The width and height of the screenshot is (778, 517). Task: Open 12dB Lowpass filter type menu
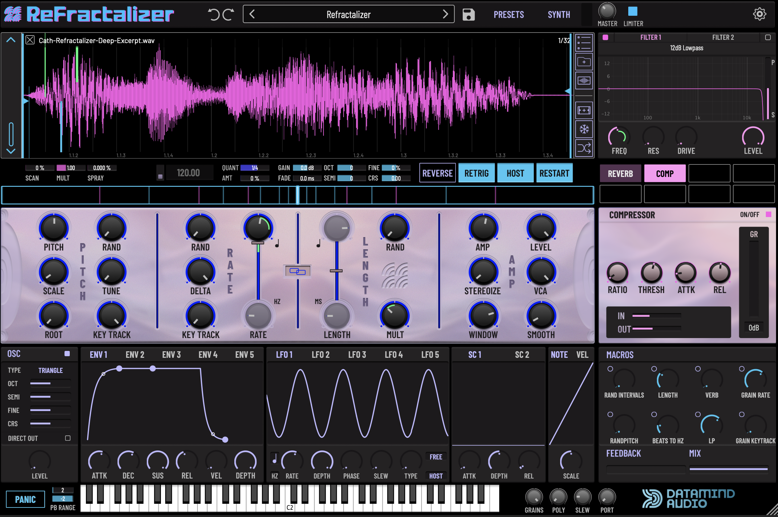[x=686, y=48]
